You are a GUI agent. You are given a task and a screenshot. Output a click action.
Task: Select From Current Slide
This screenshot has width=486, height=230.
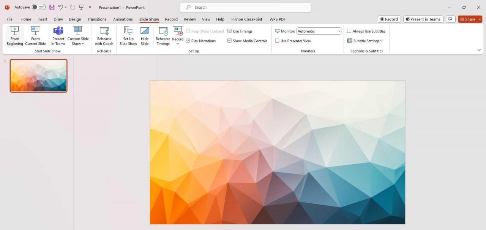coord(35,35)
